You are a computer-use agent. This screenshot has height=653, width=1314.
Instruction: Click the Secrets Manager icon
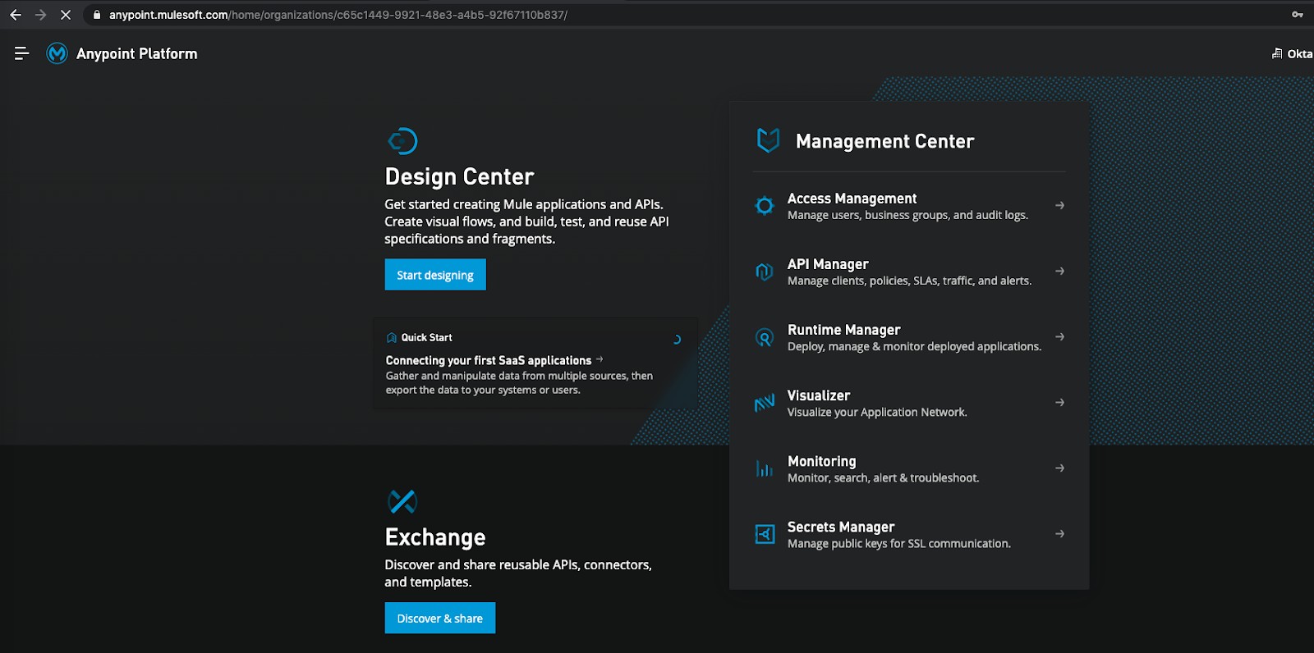(765, 534)
